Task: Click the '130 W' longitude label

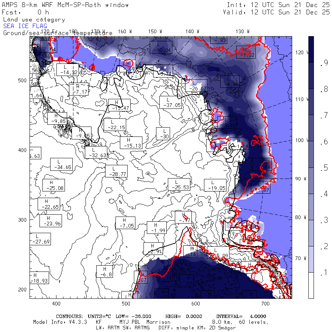Action: (x=242, y=32)
